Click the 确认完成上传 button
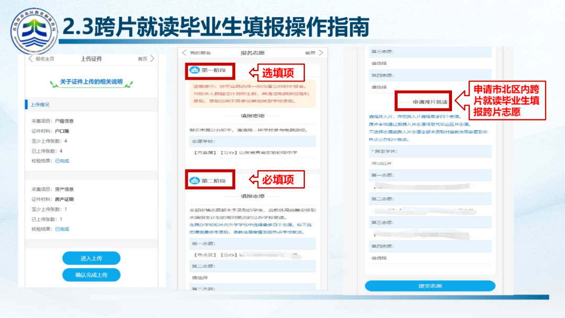 coord(92,275)
